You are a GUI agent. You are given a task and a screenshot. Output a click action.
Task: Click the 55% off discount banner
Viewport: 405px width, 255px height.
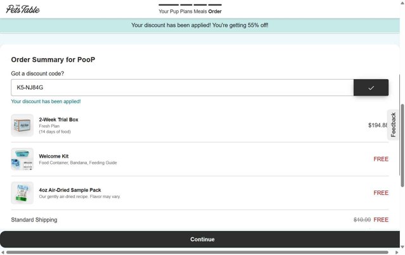(x=200, y=25)
